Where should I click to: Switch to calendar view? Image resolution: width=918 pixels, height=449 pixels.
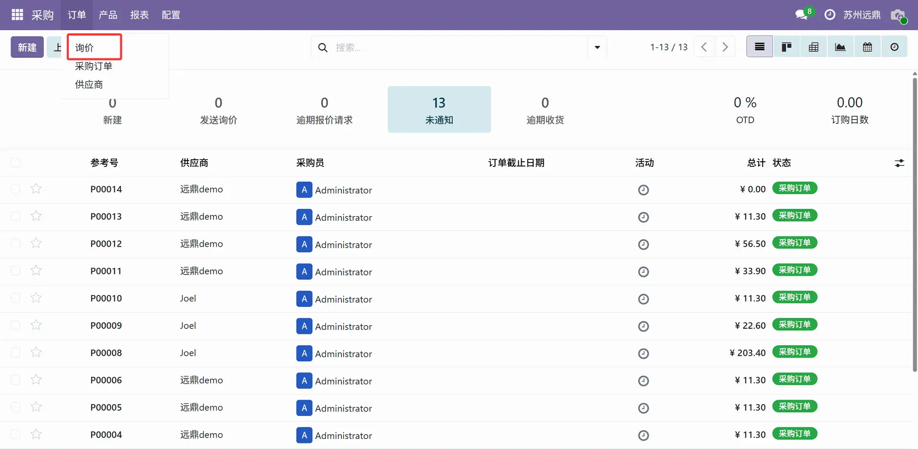click(867, 47)
